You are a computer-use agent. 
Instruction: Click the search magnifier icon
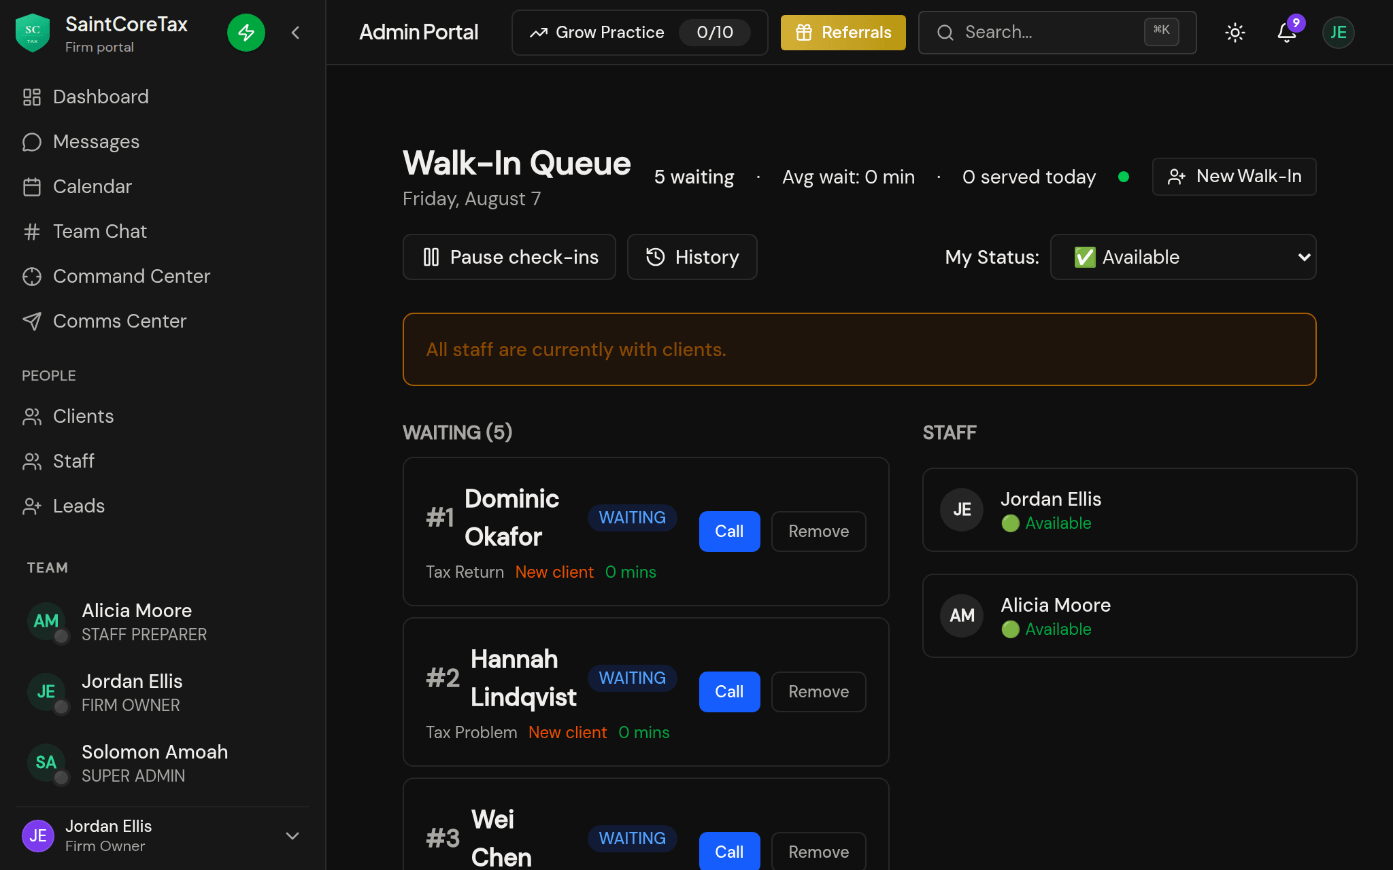pos(945,33)
